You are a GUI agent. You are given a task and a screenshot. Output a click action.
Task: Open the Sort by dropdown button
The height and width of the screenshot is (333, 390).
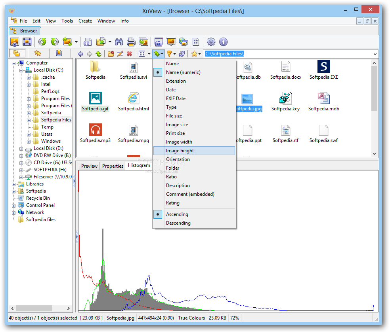click(x=159, y=54)
